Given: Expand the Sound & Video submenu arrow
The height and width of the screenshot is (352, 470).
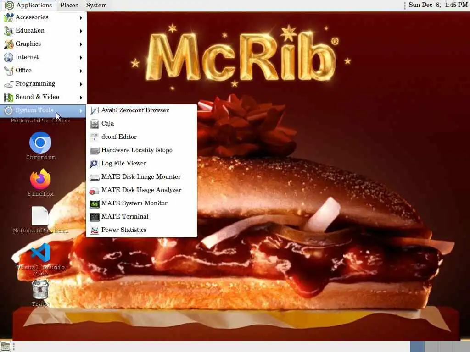Looking at the screenshot, I should [x=81, y=97].
